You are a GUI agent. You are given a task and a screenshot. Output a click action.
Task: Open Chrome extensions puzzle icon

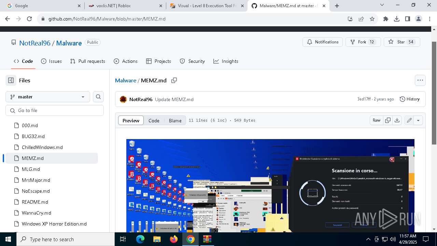tap(386, 19)
